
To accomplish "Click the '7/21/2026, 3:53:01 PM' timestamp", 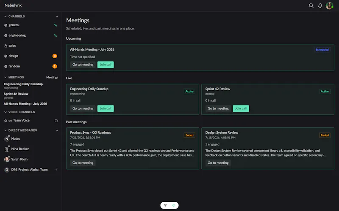I will click(85, 138).
